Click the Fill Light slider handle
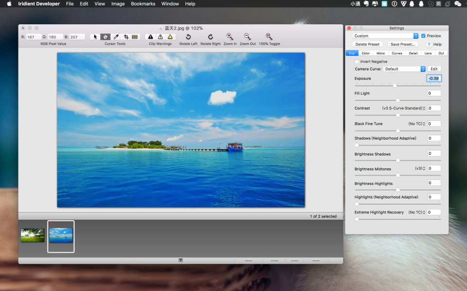Viewport: 467px width, 291px height. click(x=398, y=100)
